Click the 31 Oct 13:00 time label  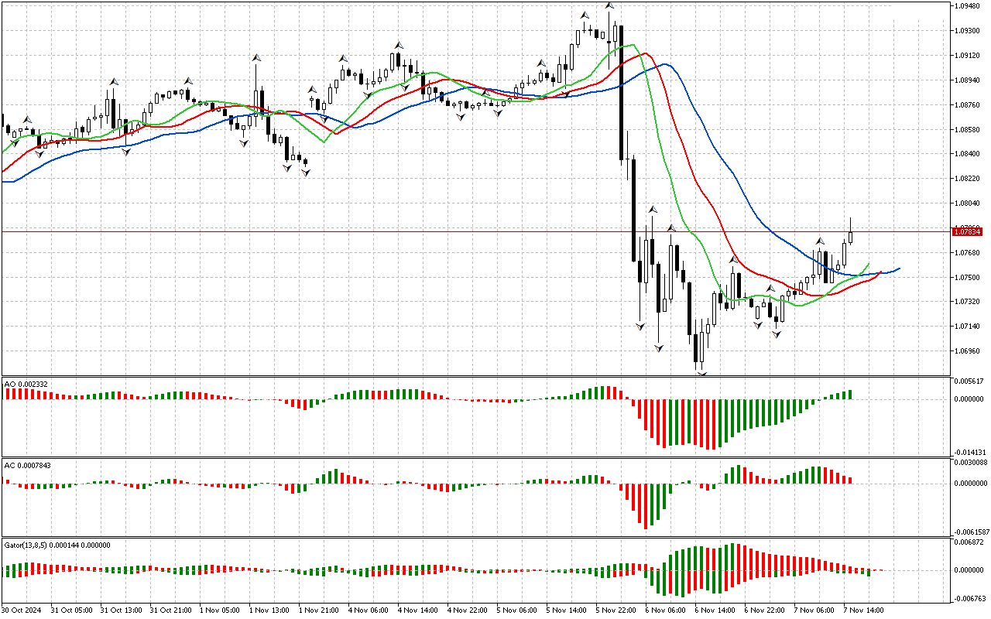coord(120,610)
